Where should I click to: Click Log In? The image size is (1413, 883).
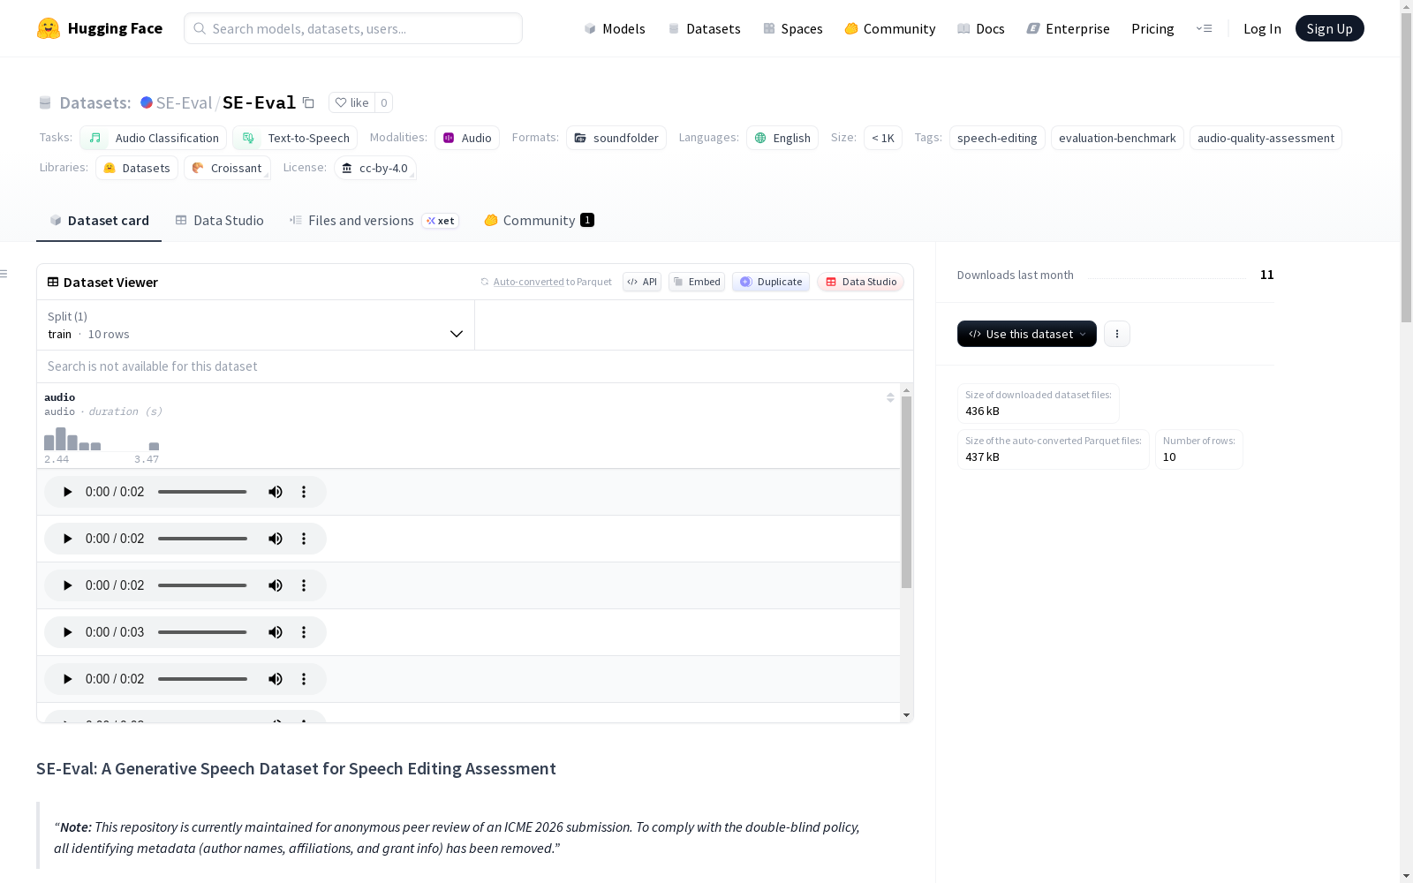tap(1262, 28)
